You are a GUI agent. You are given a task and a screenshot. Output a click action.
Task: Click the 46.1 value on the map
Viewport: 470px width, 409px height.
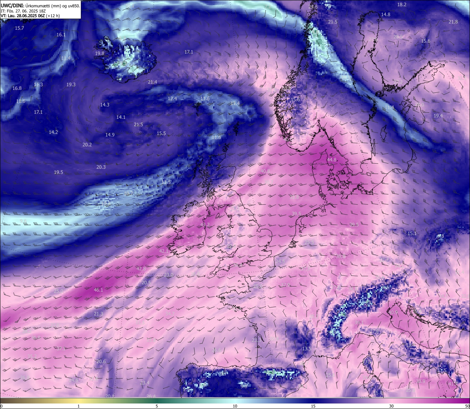tap(98, 290)
